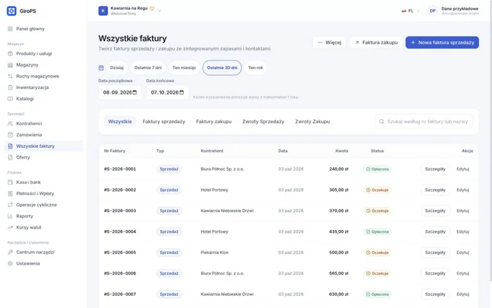The height and width of the screenshot is (308, 492).
Task: Click the Katalogi book icon
Action: (10, 99)
